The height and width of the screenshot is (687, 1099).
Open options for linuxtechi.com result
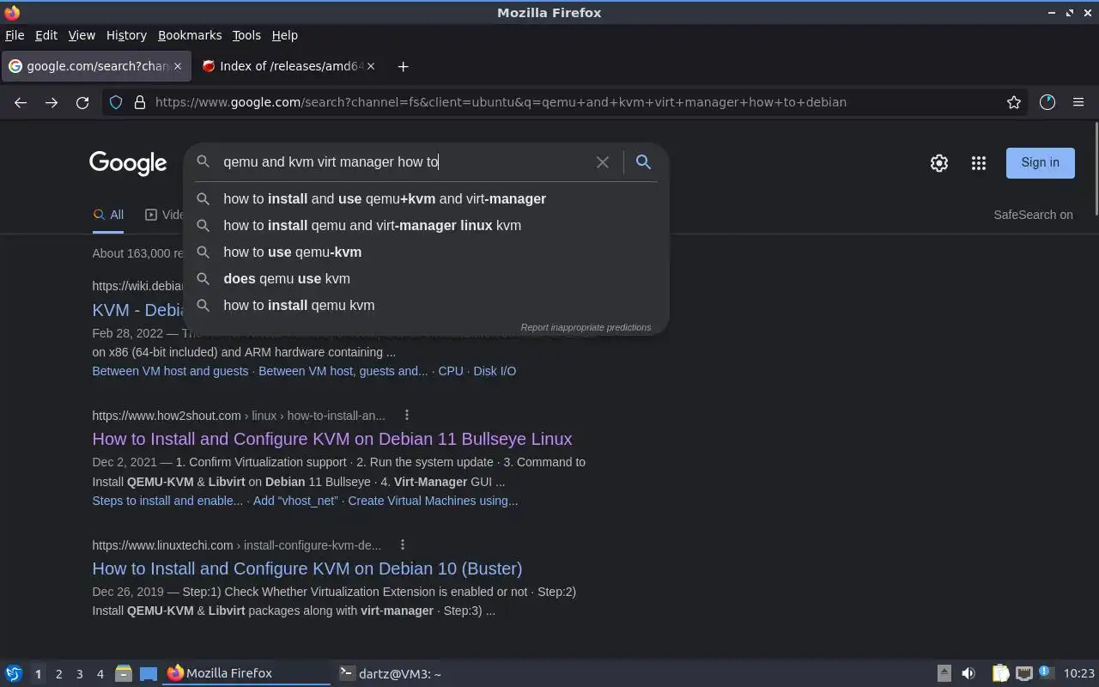(x=403, y=544)
